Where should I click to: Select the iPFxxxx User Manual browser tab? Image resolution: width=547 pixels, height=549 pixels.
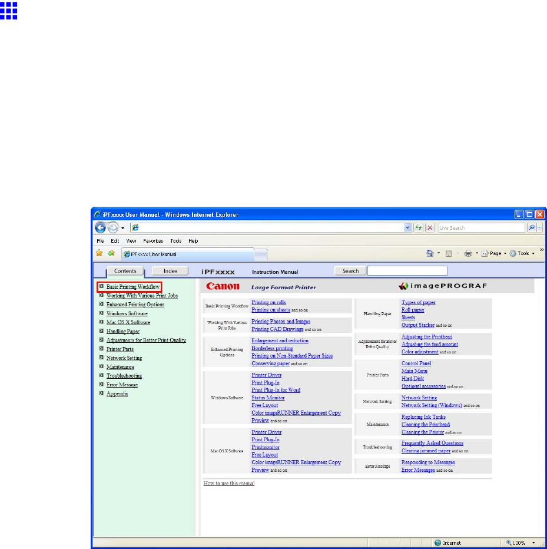point(188,254)
